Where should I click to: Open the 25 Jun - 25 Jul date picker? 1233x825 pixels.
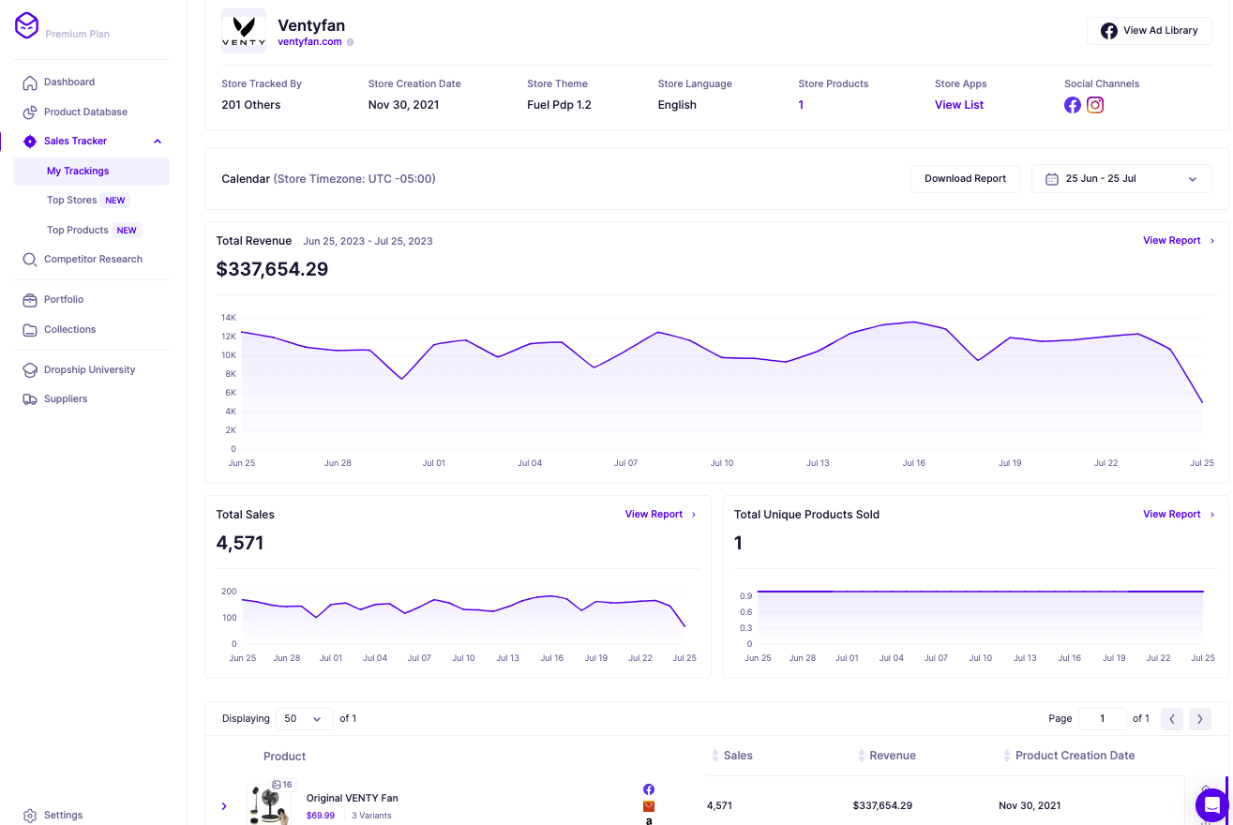tap(1121, 178)
